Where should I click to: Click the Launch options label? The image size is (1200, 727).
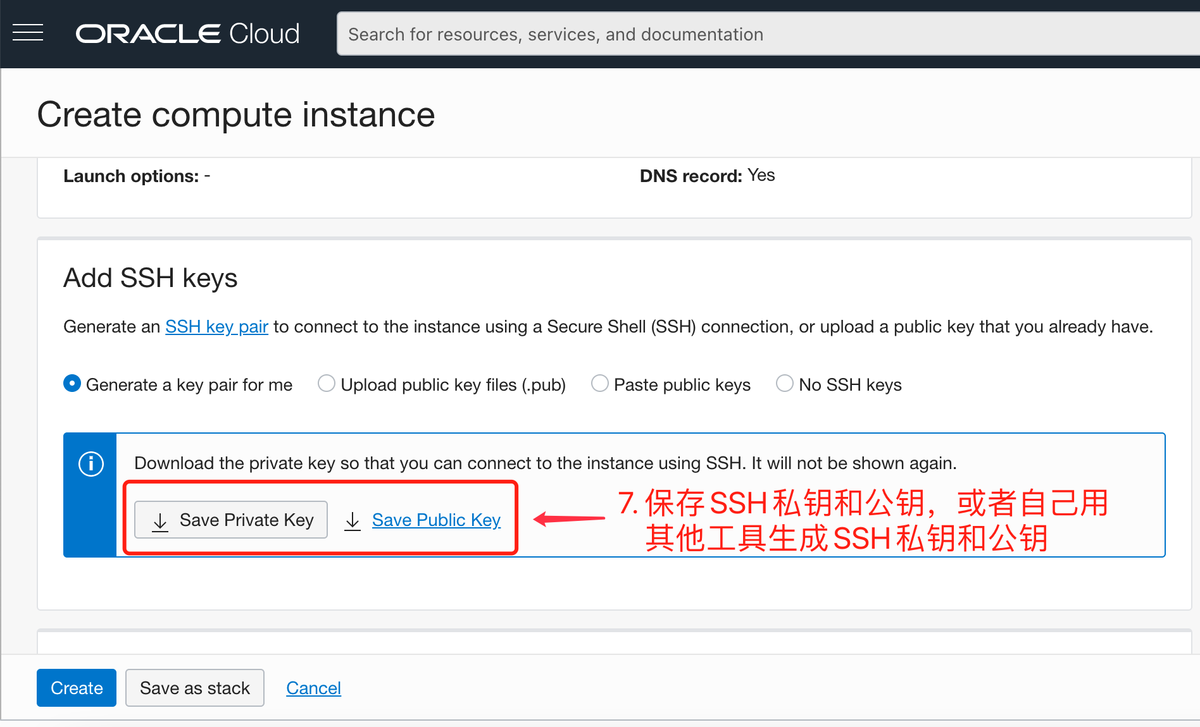coord(131,176)
